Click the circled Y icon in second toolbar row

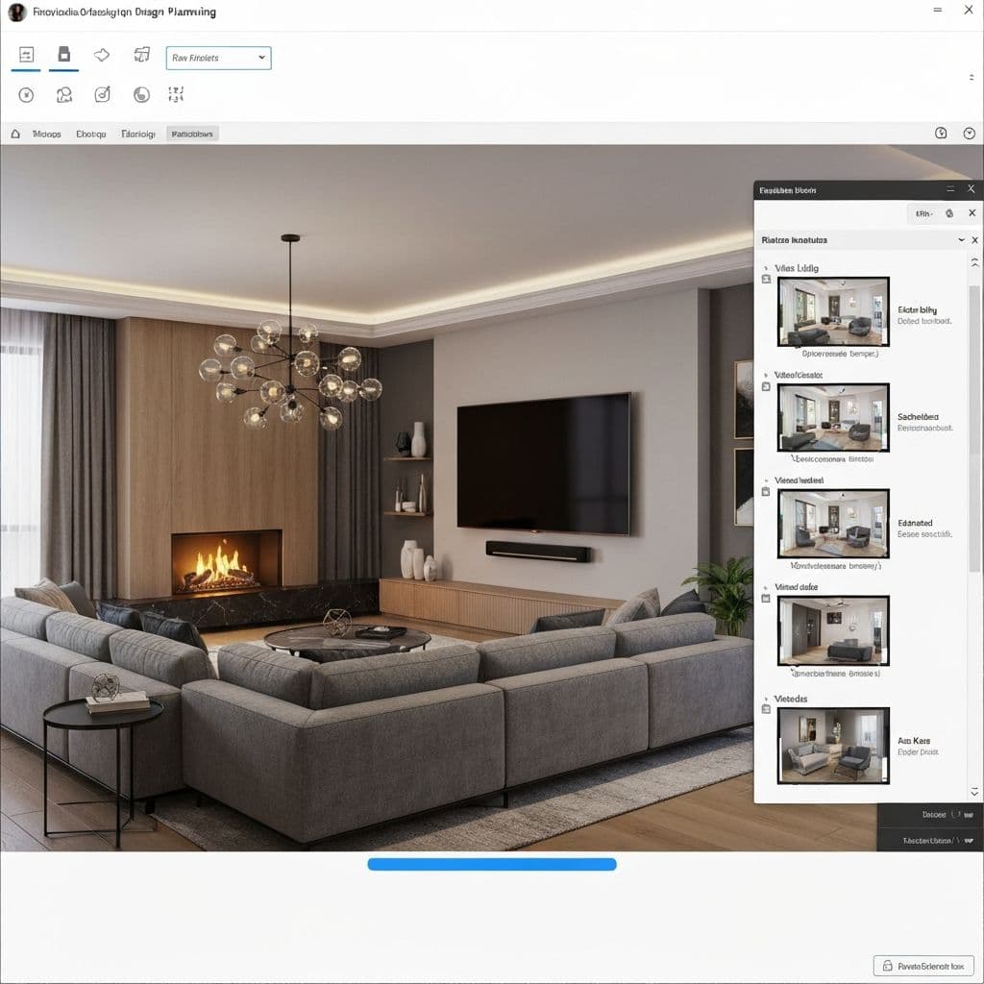[26, 94]
